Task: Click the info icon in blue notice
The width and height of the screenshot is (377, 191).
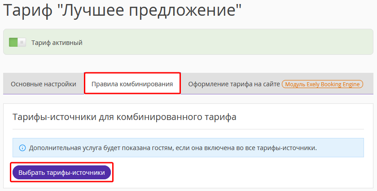Action: coord(22,148)
